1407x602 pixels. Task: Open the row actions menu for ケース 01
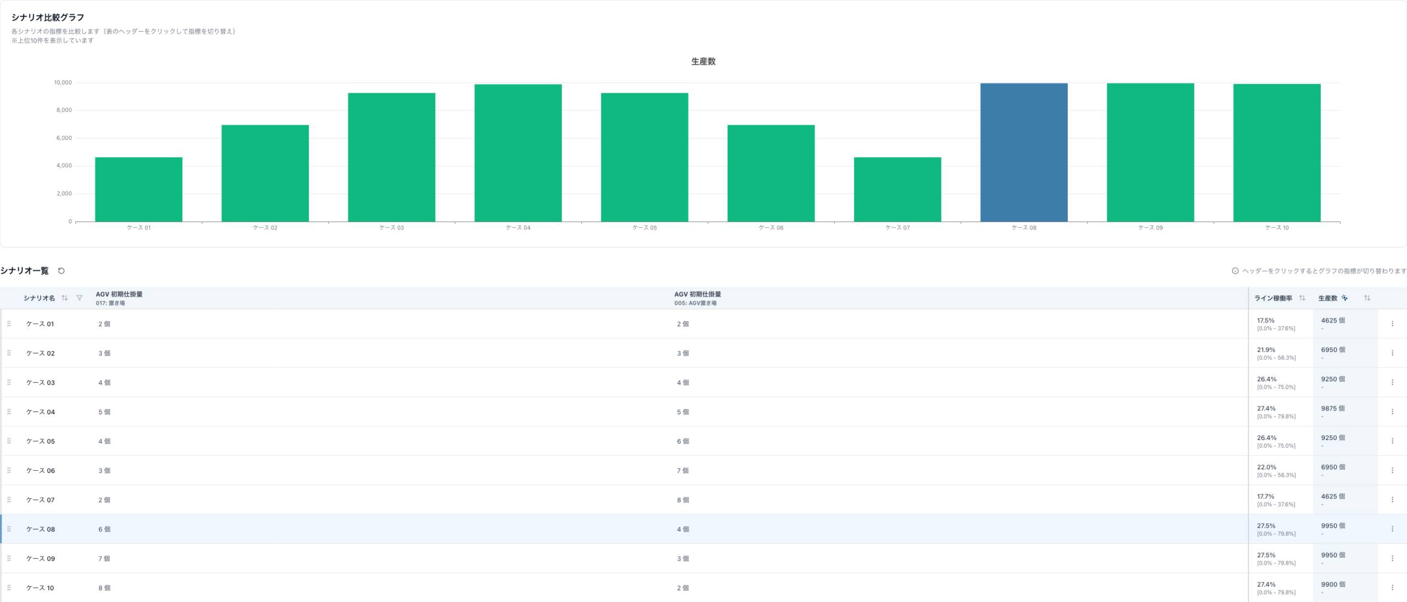pyautogui.click(x=1392, y=324)
